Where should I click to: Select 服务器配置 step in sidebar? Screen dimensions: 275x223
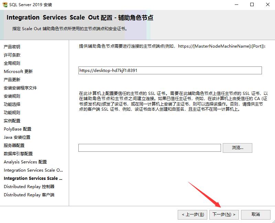coord(14,146)
